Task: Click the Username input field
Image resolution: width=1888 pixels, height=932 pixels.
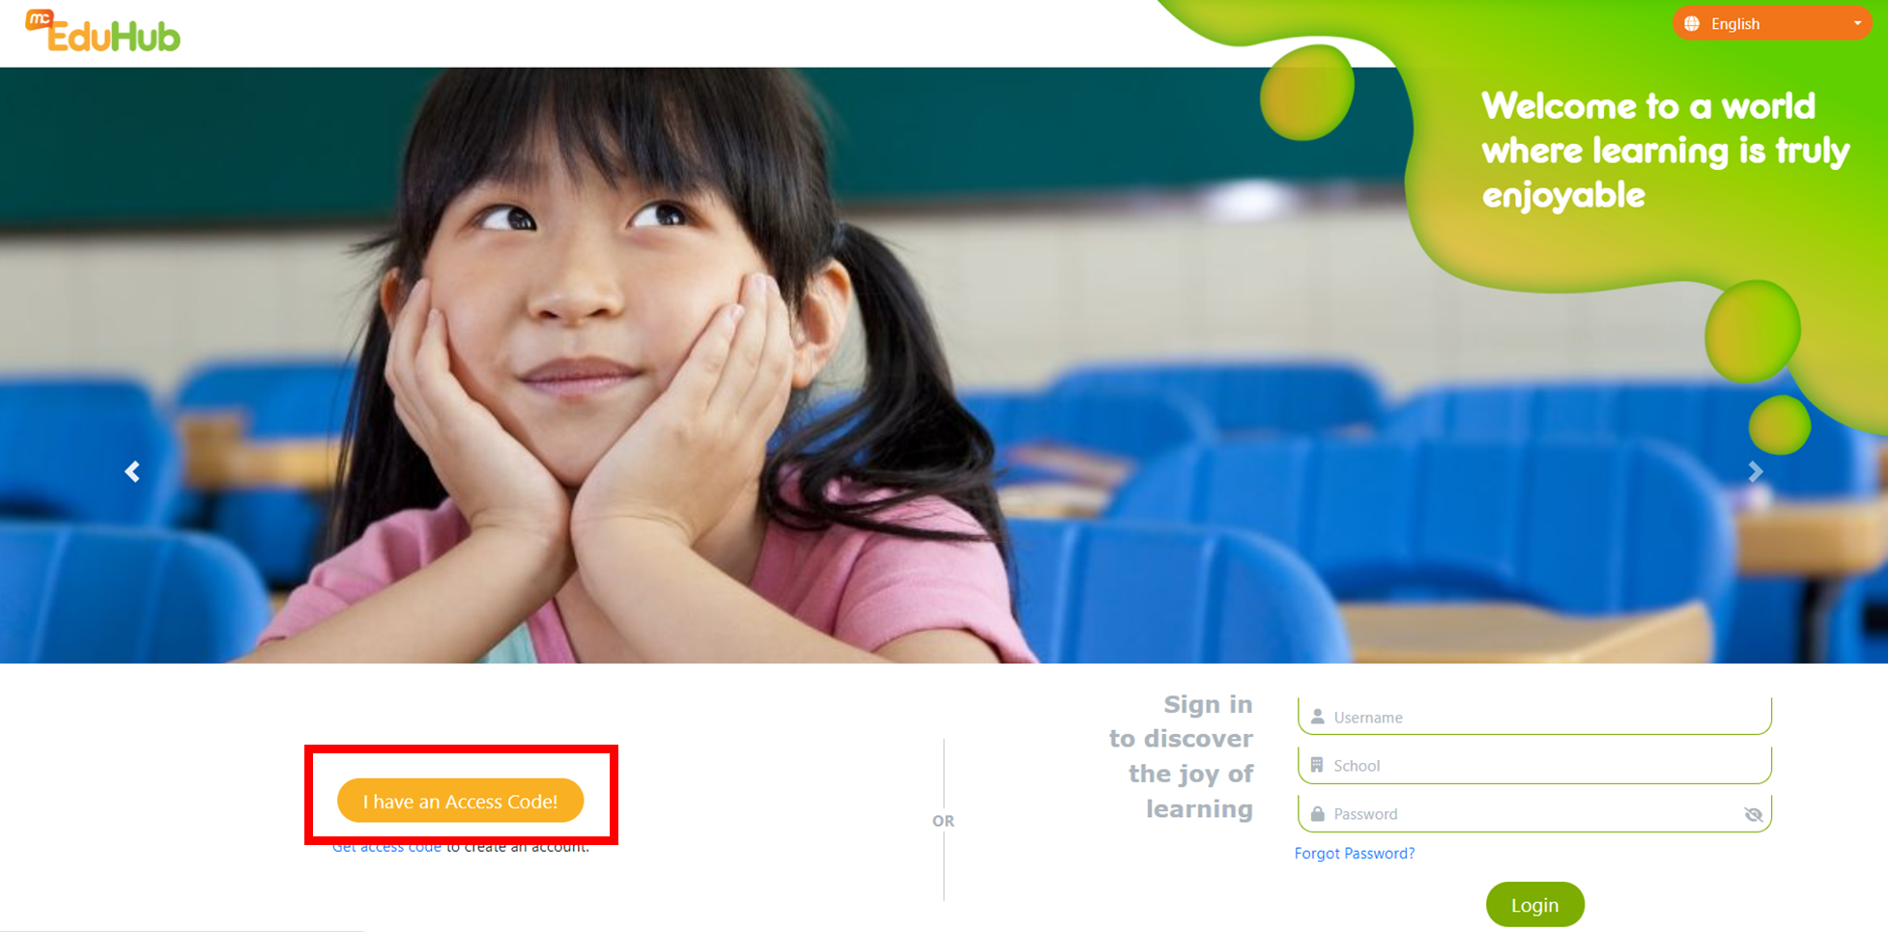Action: (x=1534, y=716)
